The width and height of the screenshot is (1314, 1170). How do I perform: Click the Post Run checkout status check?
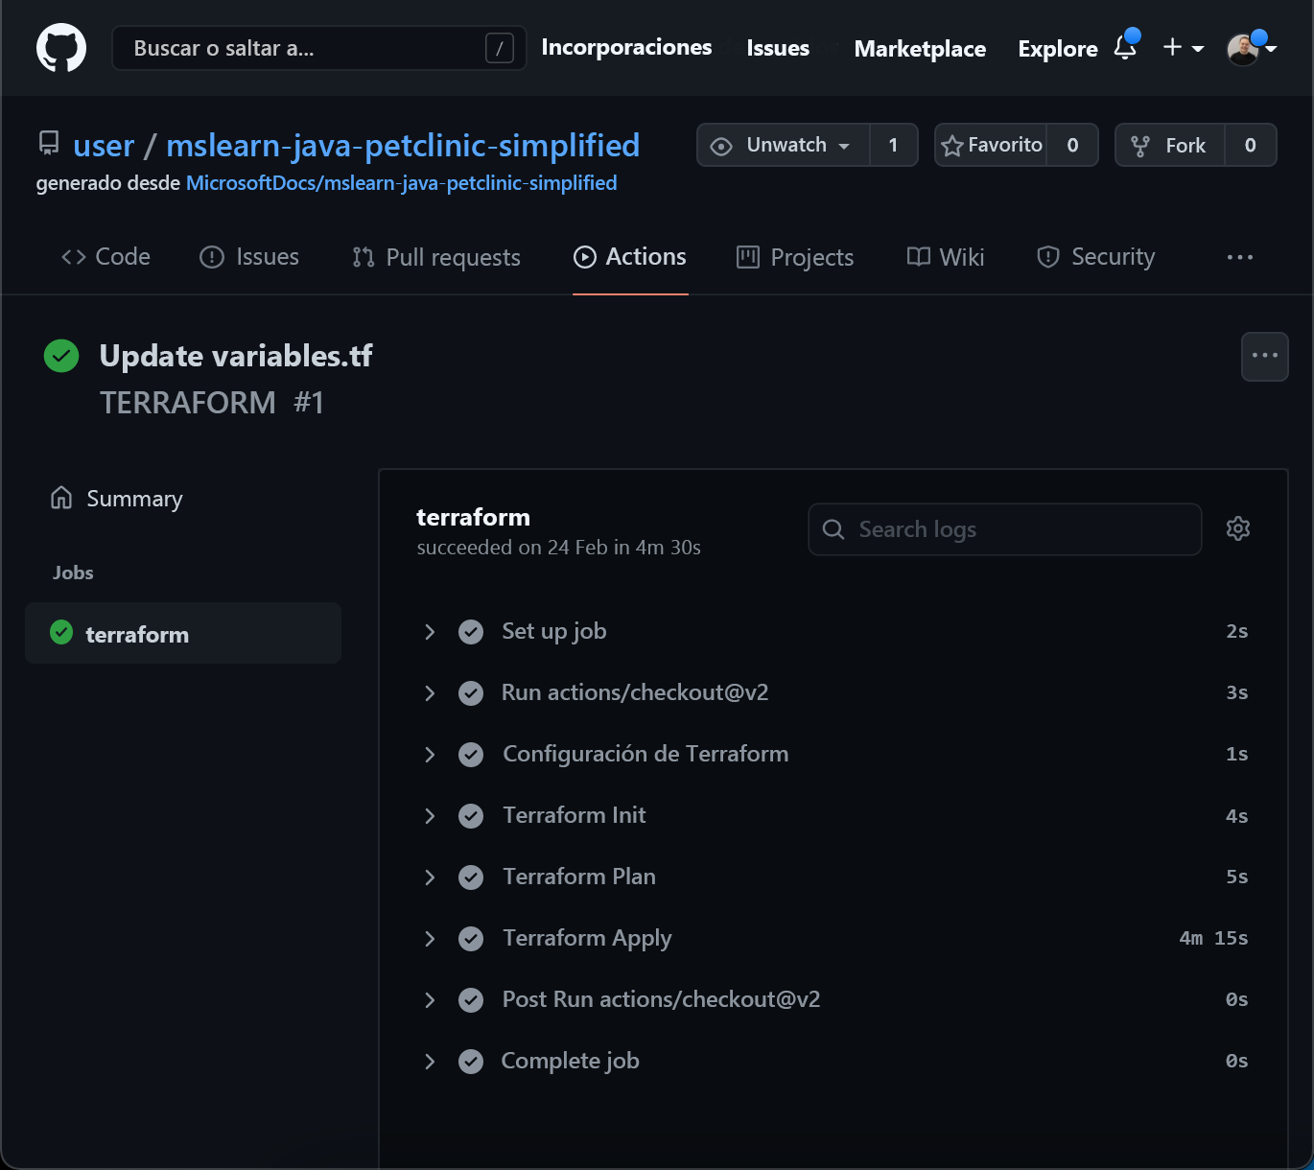471,1000
